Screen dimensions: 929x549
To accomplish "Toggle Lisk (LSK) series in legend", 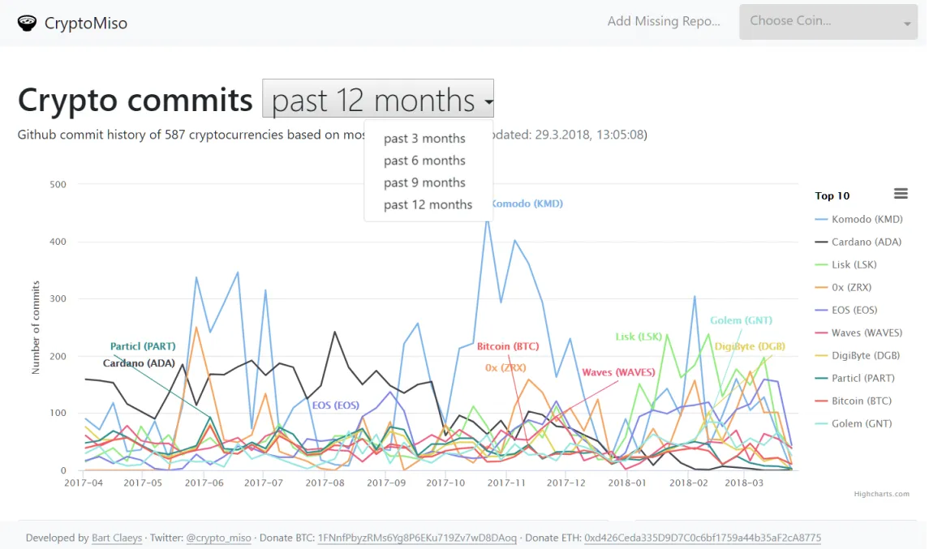I will tap(845, 264).
